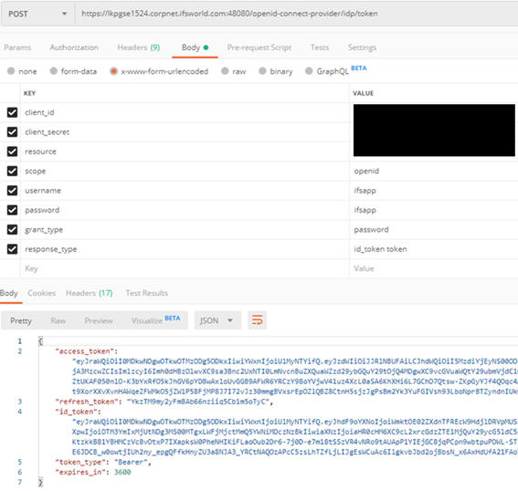The height and width of the screenshot is (491, 518).
Task: Click the "token_type" key in response
Action: (80, 463)
